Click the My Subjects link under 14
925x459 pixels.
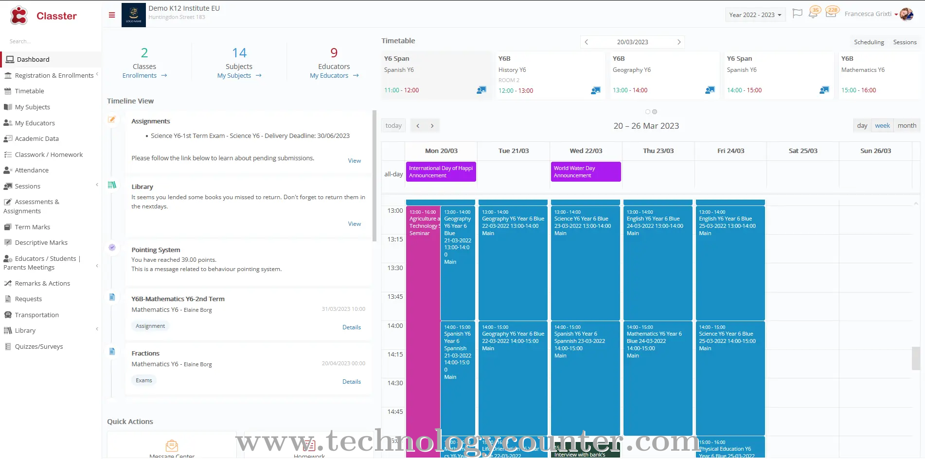(x=239, y=76)
